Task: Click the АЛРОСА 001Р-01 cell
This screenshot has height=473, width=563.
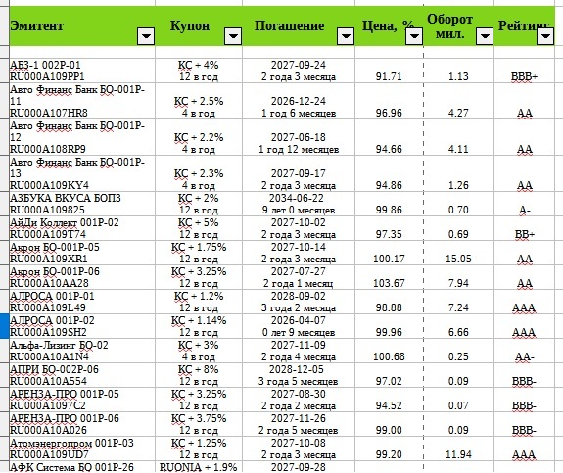Action: click(82, 302)
